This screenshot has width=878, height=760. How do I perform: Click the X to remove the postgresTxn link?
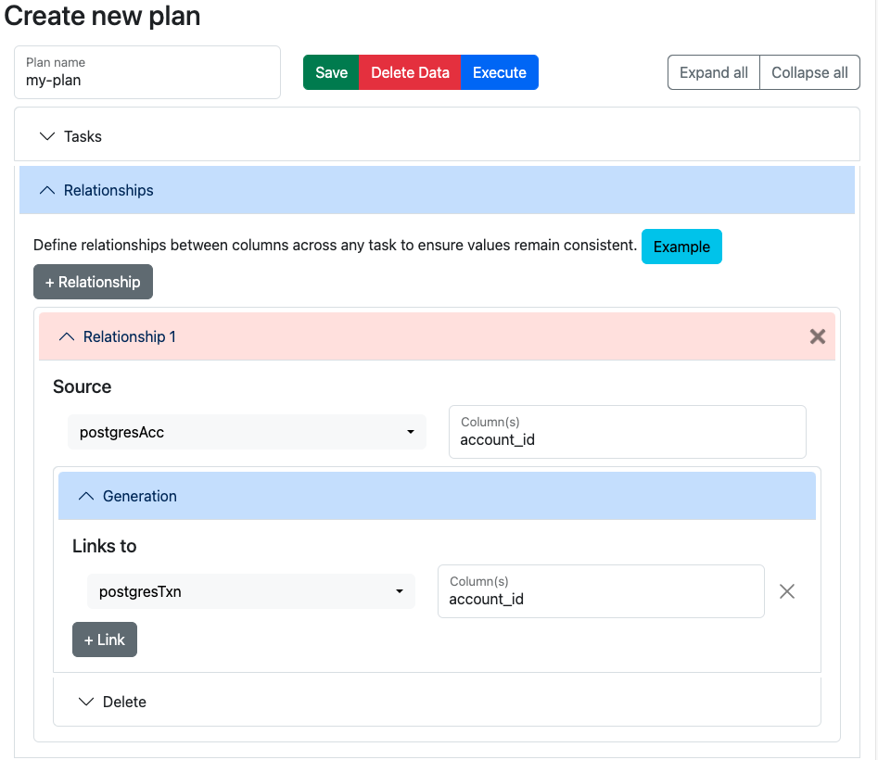point(787,590)
